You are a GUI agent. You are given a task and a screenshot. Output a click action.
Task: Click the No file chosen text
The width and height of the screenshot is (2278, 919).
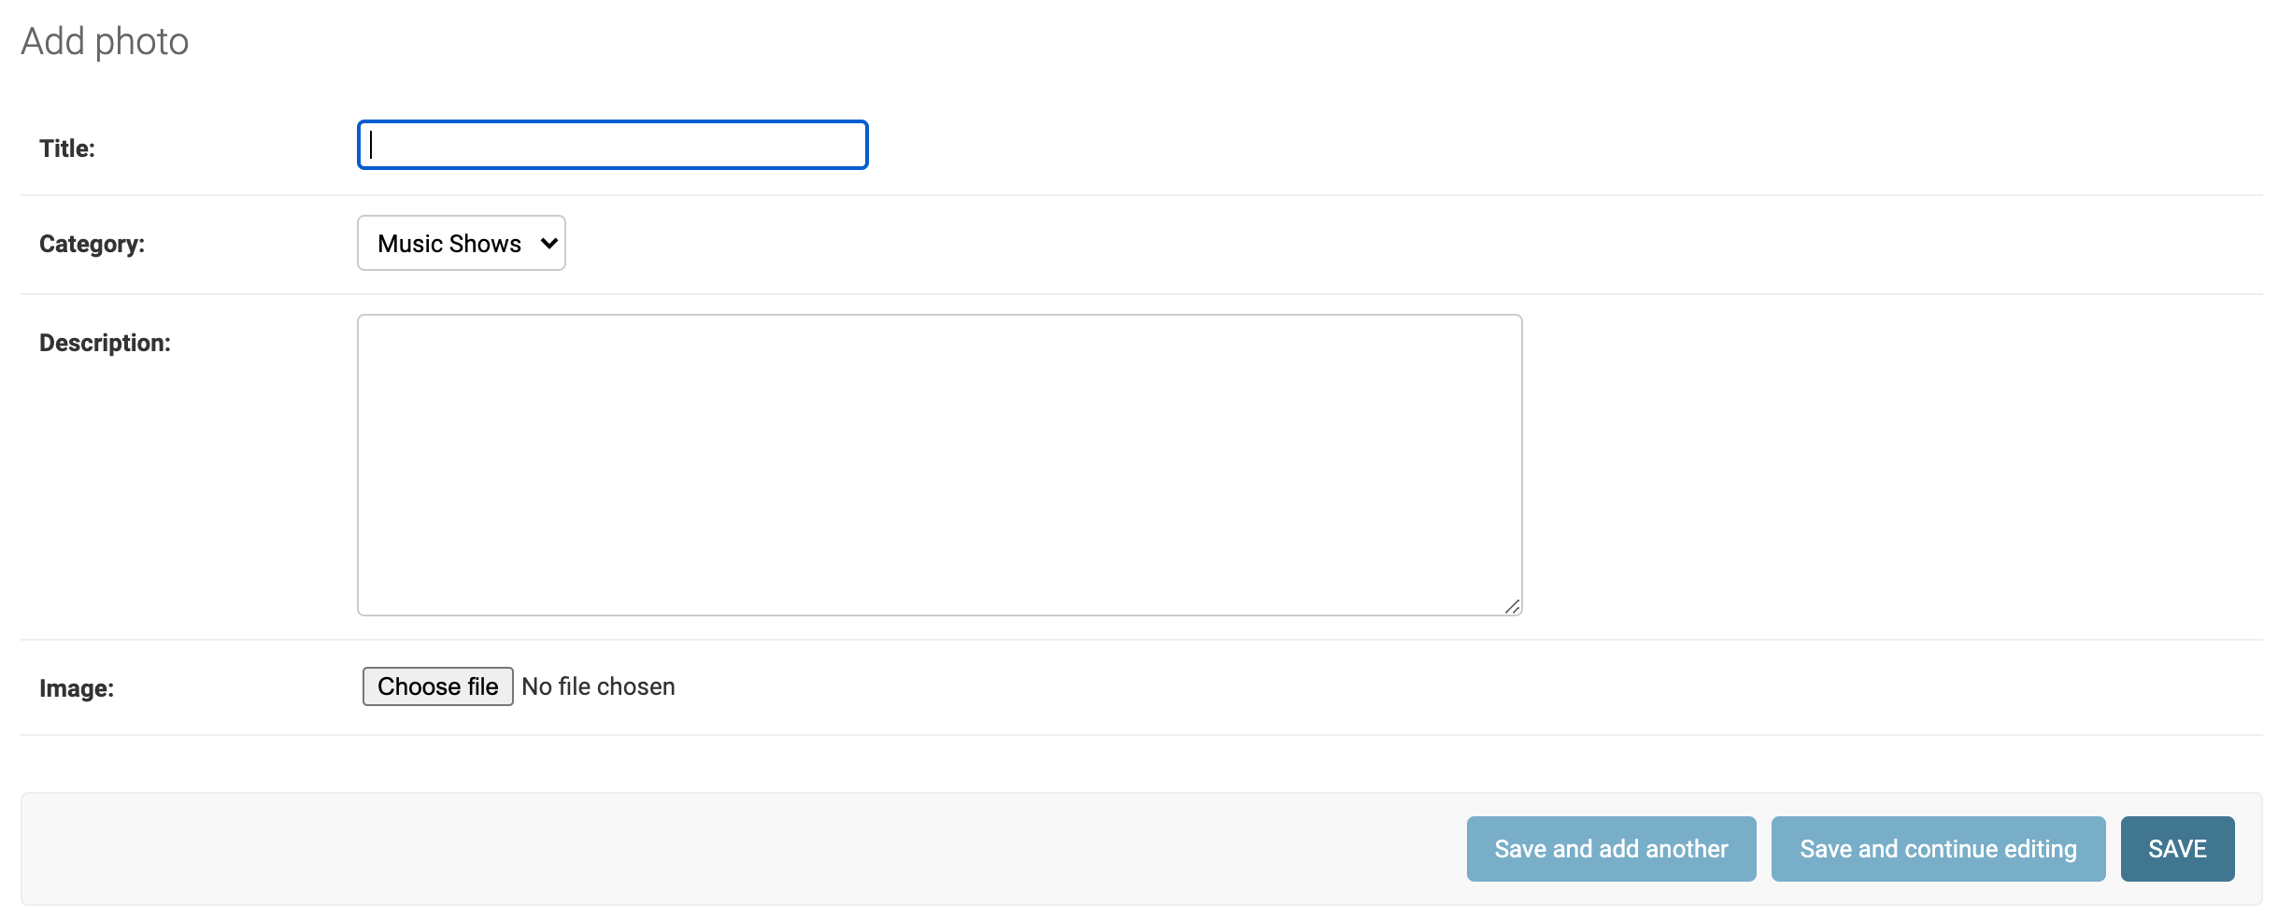pyautogui.click(x=598, y=686)
